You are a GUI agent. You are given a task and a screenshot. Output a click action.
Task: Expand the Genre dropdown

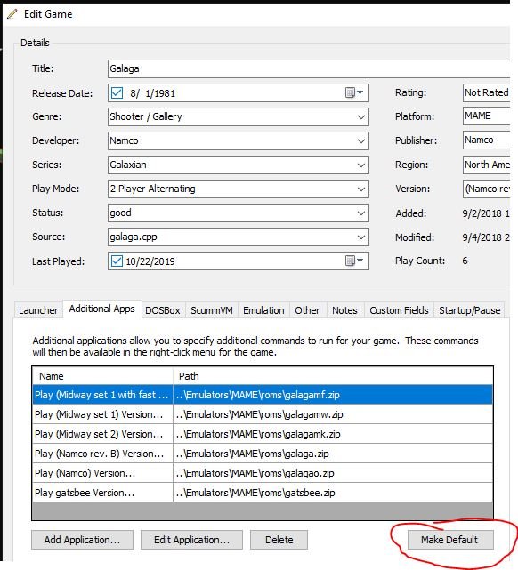360,117
